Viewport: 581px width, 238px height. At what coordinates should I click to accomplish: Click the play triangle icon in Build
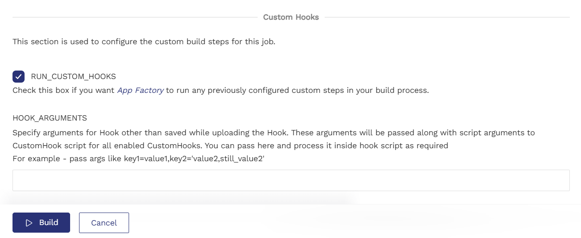(29, 223)
